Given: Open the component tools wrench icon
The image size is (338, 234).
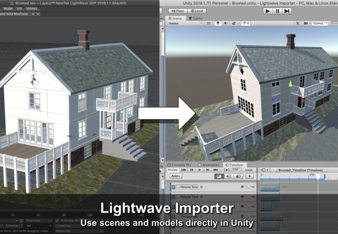Looking at the screenshot, I should point(297,23).
